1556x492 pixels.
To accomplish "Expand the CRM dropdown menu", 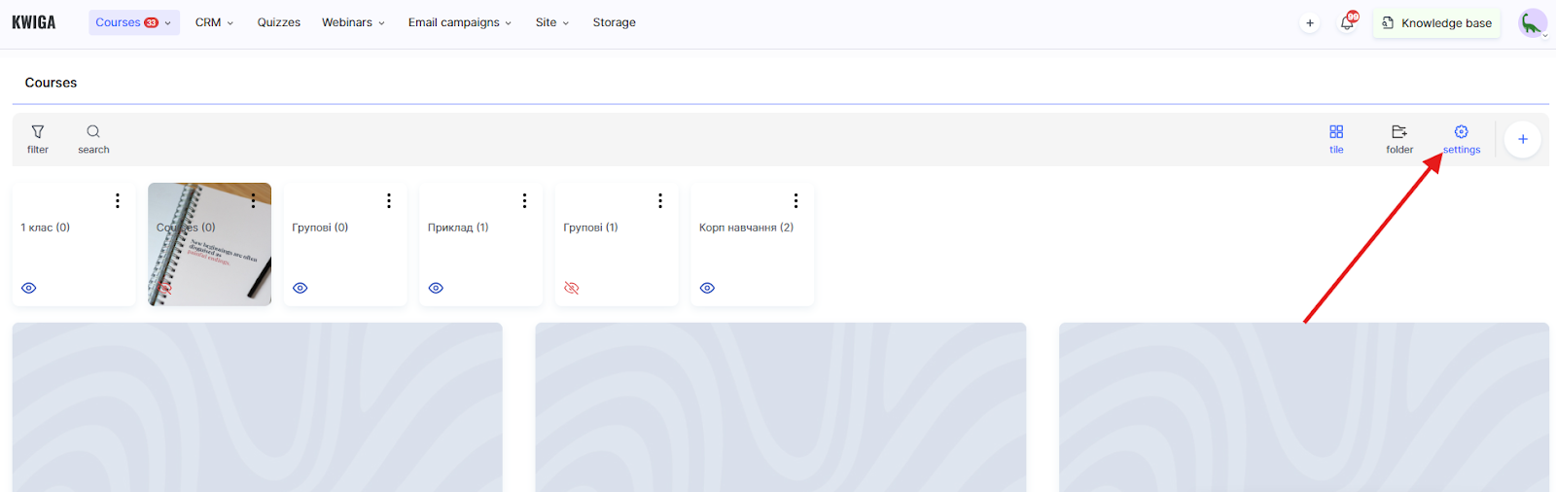I will coord(214,22).
